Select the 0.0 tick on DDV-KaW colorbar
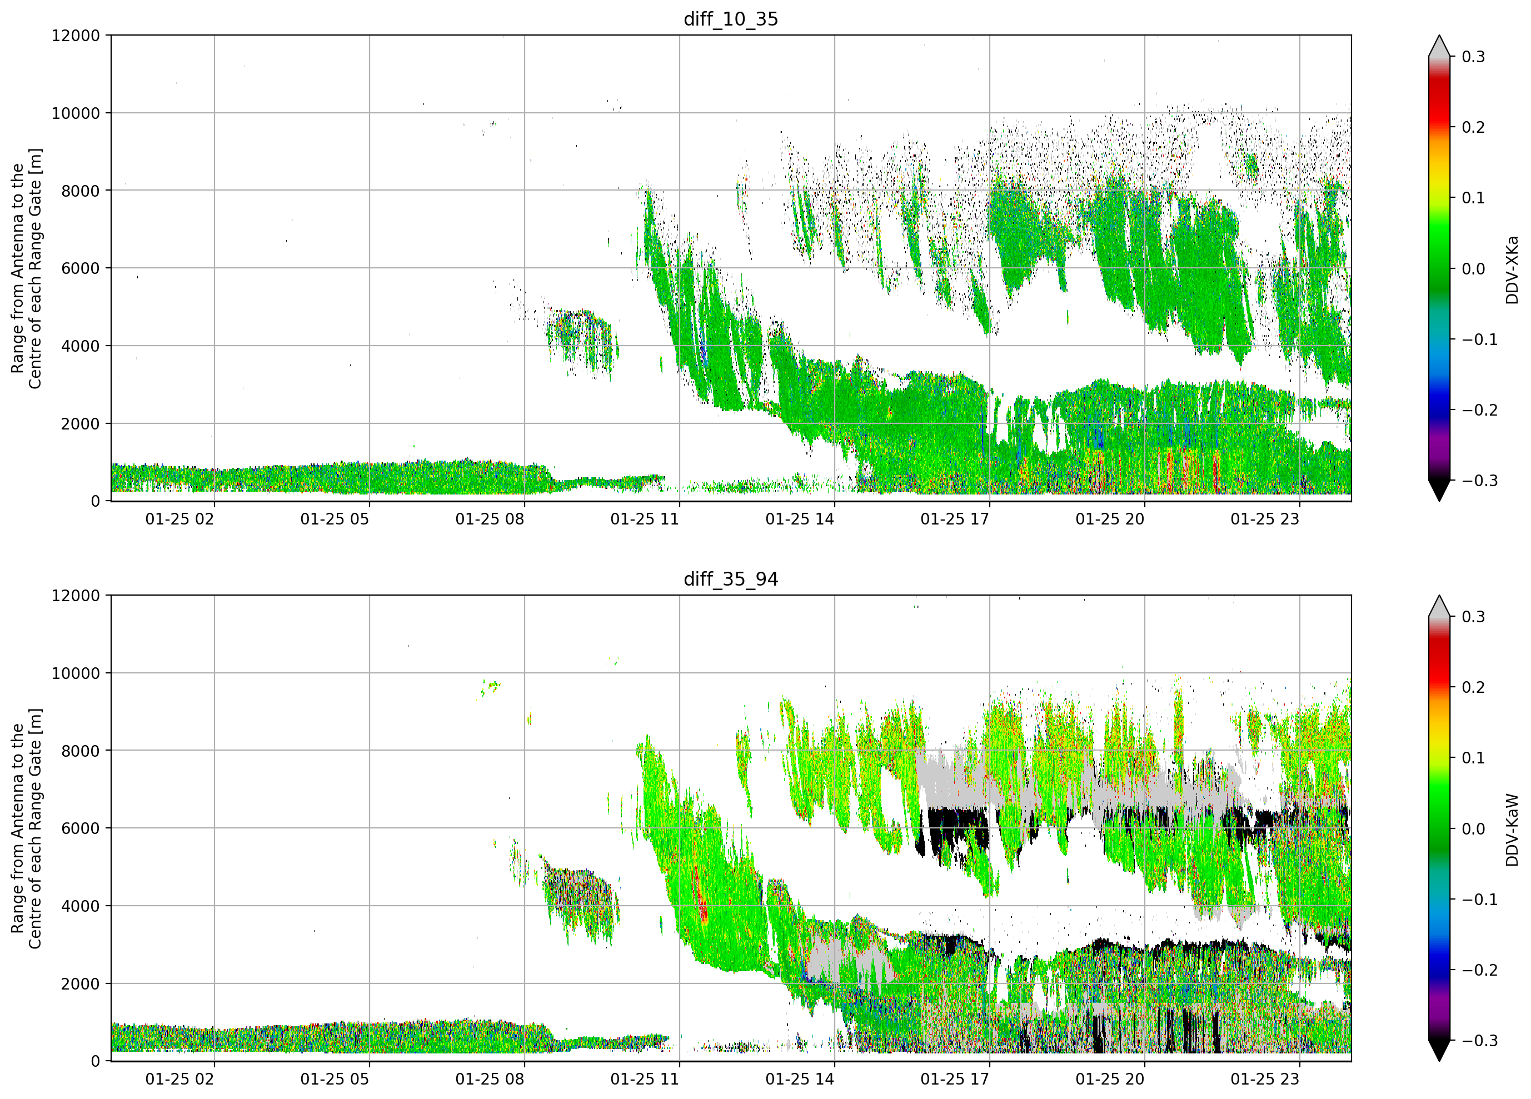Viewport: 1531px width, 1099px height. click(1473, 829)
